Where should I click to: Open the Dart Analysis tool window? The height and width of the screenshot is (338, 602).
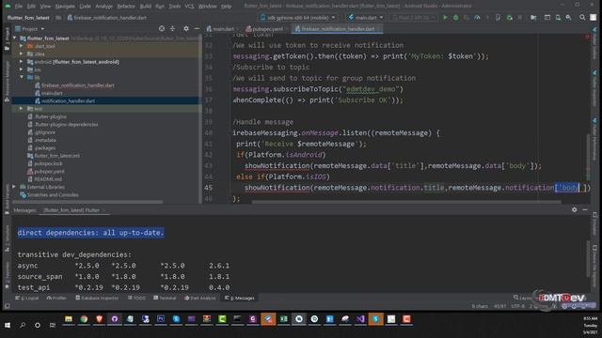[x=200, y=298]
